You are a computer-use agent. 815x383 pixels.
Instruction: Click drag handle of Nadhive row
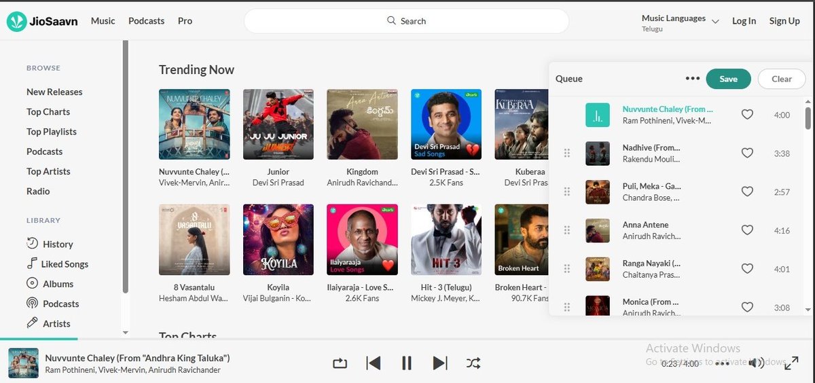click(x=567, y=153)
